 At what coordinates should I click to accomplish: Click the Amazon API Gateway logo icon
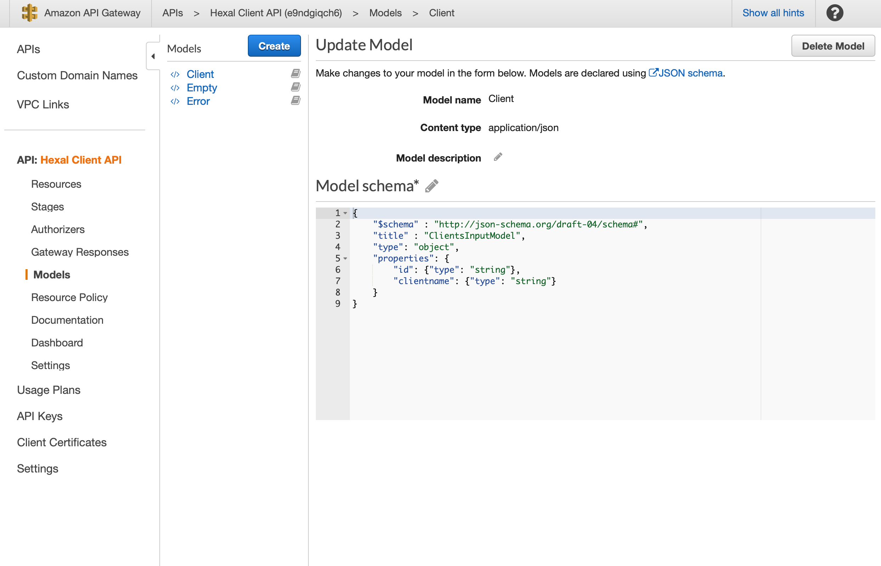29,13
